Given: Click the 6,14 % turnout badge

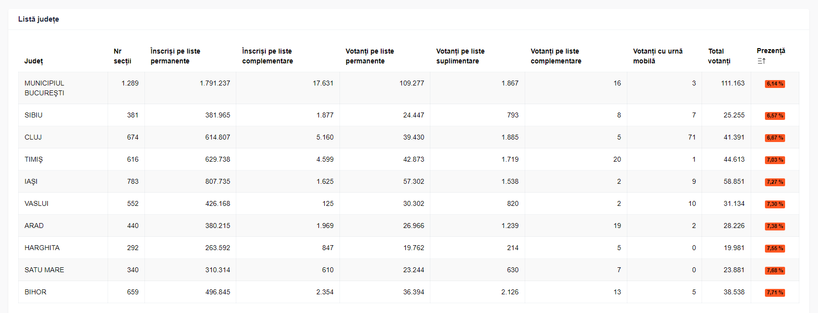Looking at the screenshot, I should tap(775, 84).
